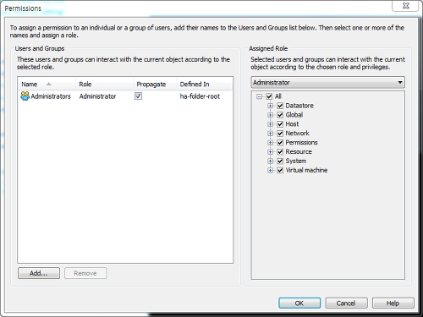Select the Global label in tree
The image size is (423, 317).
point(294,115)
